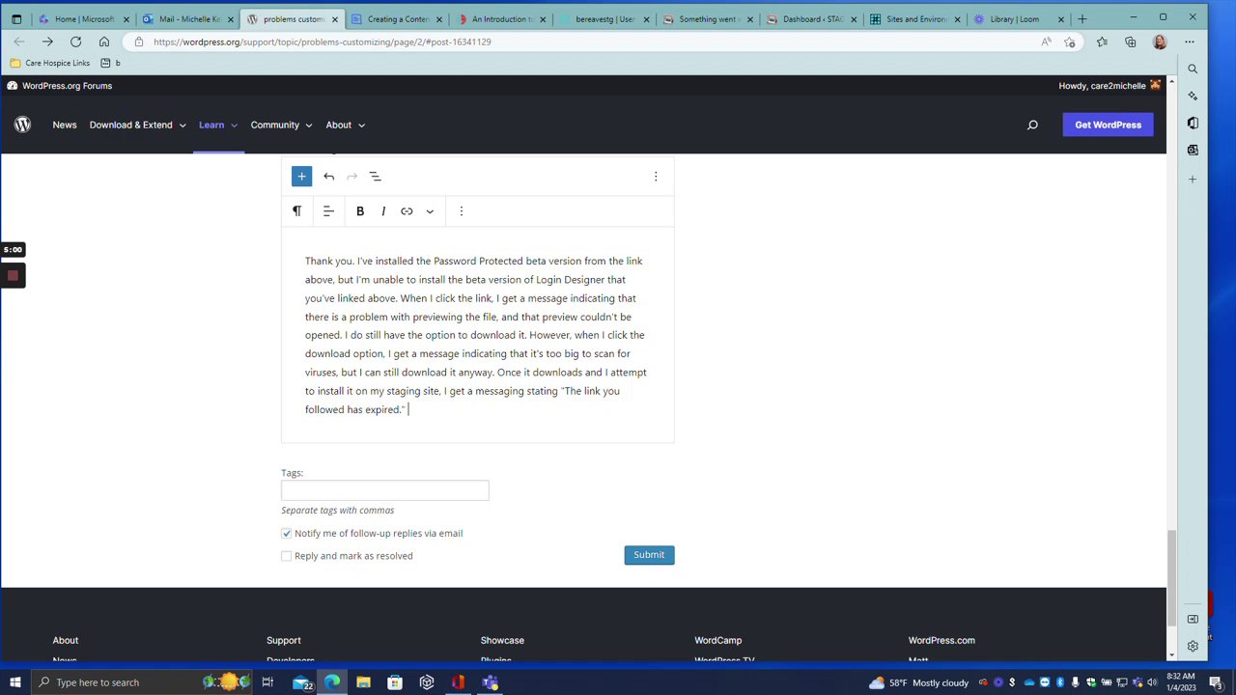
Task: Click the WordCamp footer link
Action: [x=718, y=640]
